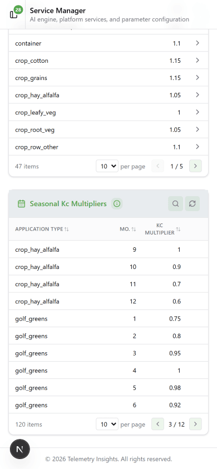This screenshot has height=469, width=217.
Task: Expand the container row chevron
Action: (197, 43)
